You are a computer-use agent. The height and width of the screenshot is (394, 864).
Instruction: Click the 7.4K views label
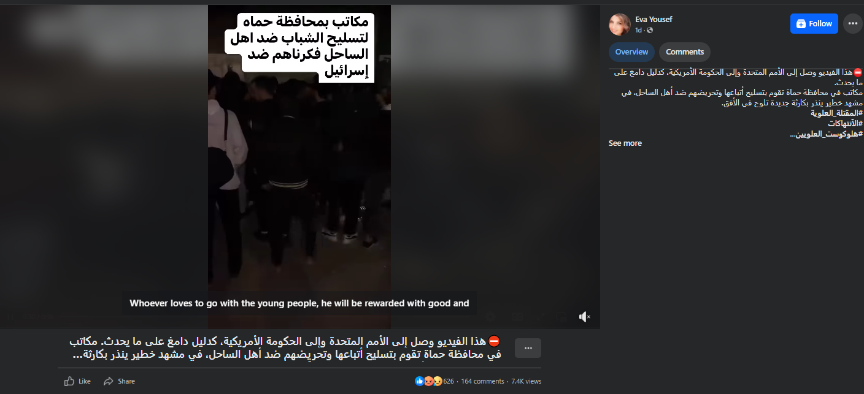click(526, 381)
